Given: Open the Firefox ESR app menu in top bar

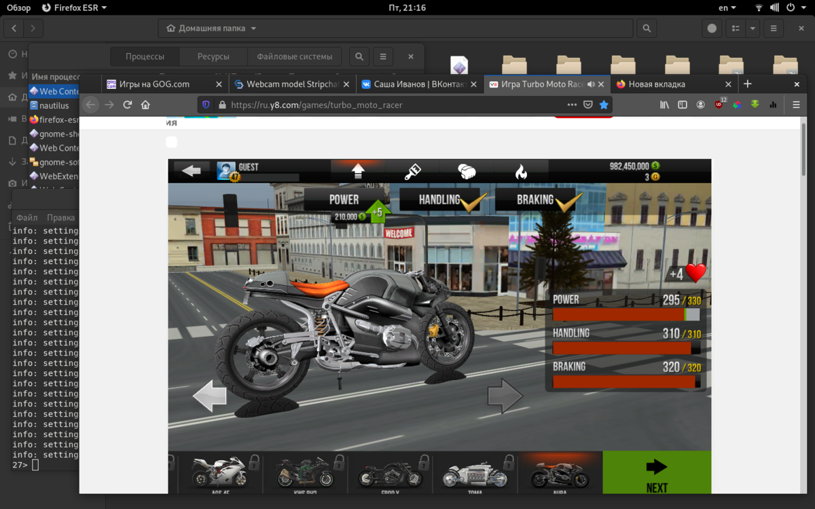Looking at the screenshot, I should click(74, 7).
